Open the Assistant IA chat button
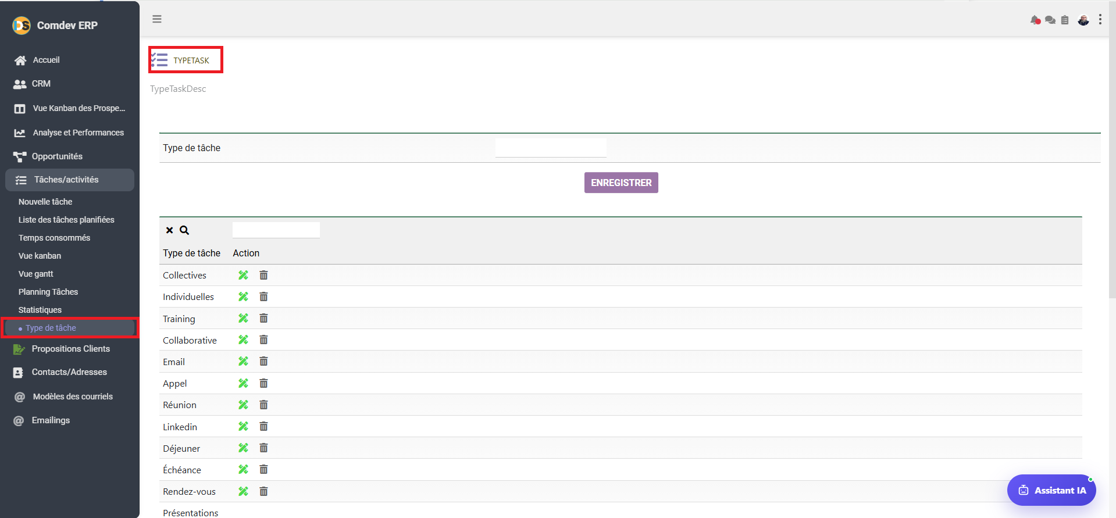Viewport: 1116px width, 518px height. point(1051,490)
